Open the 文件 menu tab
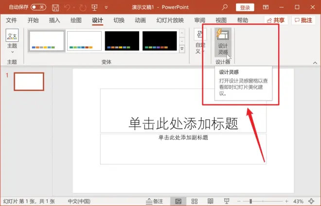Viewport: 321px width, 206px height. [x=11, y=20]
